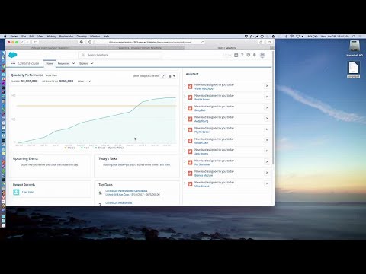The width and height of the screenshot is (366, 274).
Task: Open the first Top Deals opportunity link
Action: [127, 191]
